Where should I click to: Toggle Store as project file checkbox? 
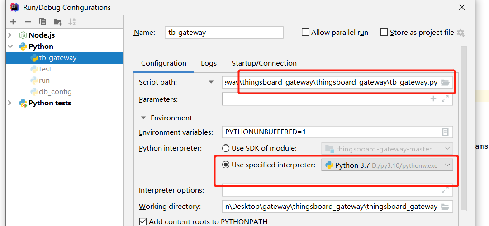[384, 33]
